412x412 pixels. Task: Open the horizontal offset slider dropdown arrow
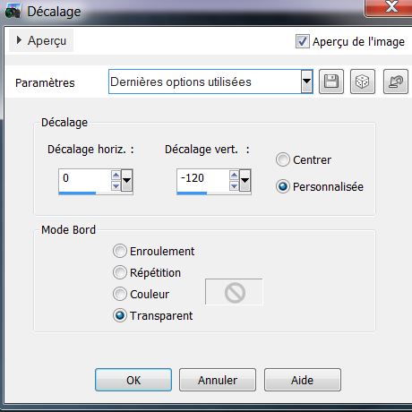point(126,180)
